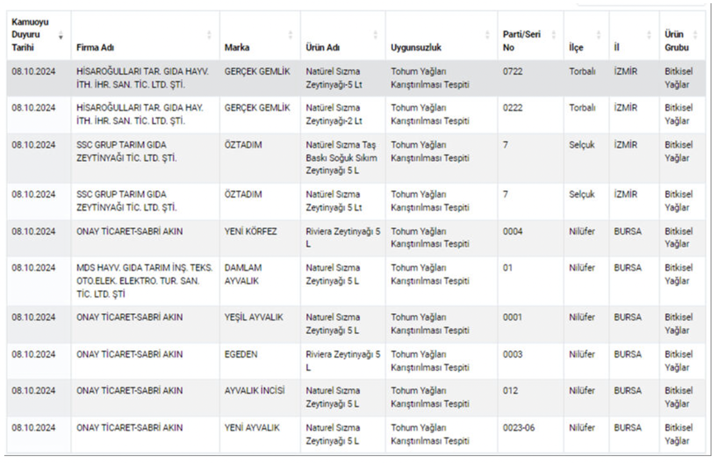Click GERÇEK GEMLİK in the 0722 row

pyautogui.click(x=257, y=71)
